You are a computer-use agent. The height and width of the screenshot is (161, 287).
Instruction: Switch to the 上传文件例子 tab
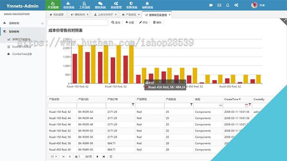click(x=103, y=14)
